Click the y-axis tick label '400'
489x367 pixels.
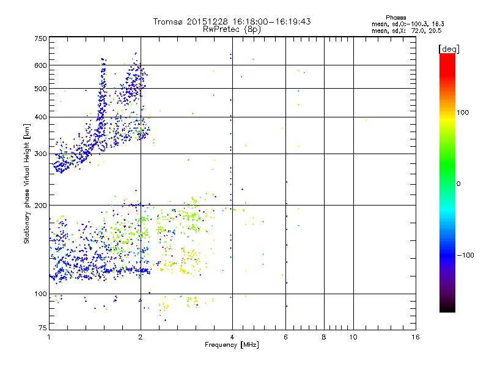(x=40, y=117)
